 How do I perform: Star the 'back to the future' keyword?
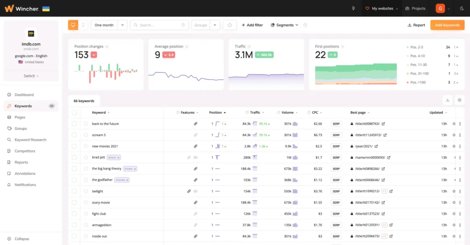point(85,124)
